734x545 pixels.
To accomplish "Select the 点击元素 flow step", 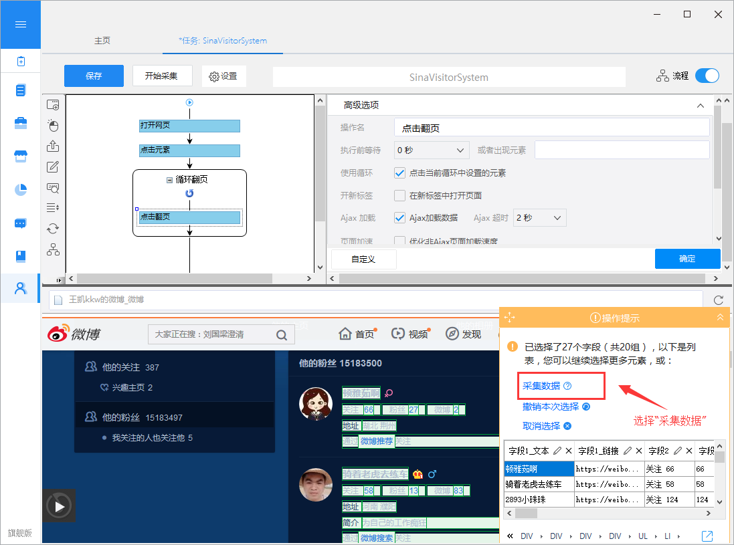I will (x=189, y=150).
